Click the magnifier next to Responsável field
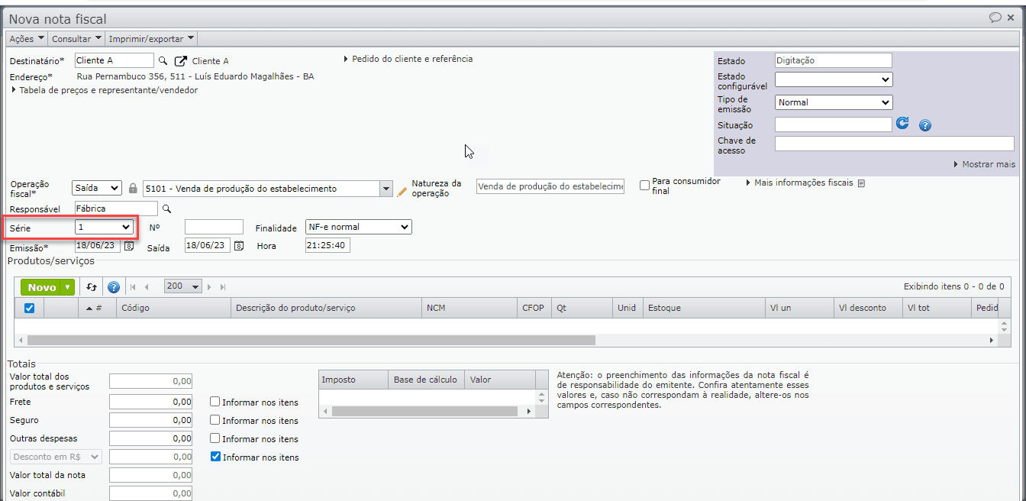Viewport: 1026px width, 501px height. [x=167, y=208]
